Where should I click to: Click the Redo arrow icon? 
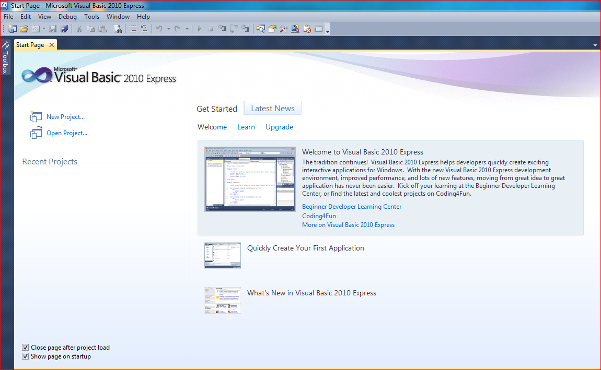click(178, 29)
